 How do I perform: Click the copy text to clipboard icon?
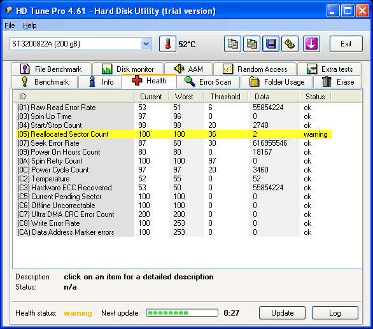[x=232, y=44]
